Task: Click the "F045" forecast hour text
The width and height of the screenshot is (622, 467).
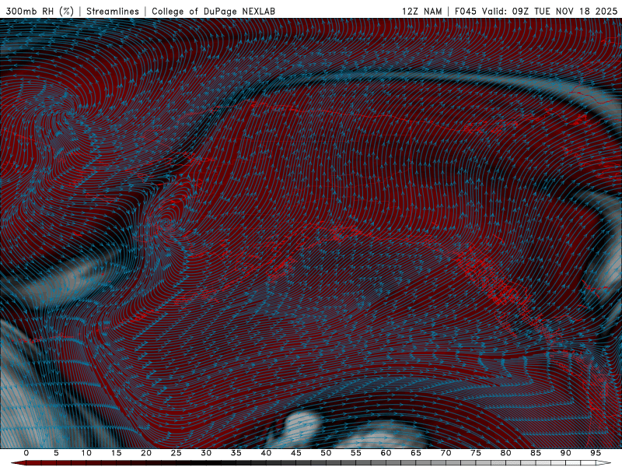Action: pos(466,11)
